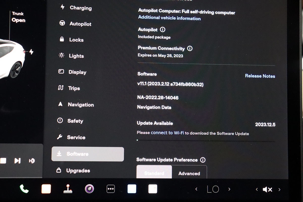
Task: Skip to next track in media player
Action: (x=17, y=161)
